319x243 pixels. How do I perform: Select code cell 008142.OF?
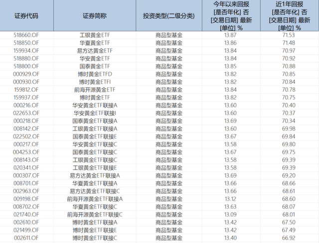coord(26,128)
